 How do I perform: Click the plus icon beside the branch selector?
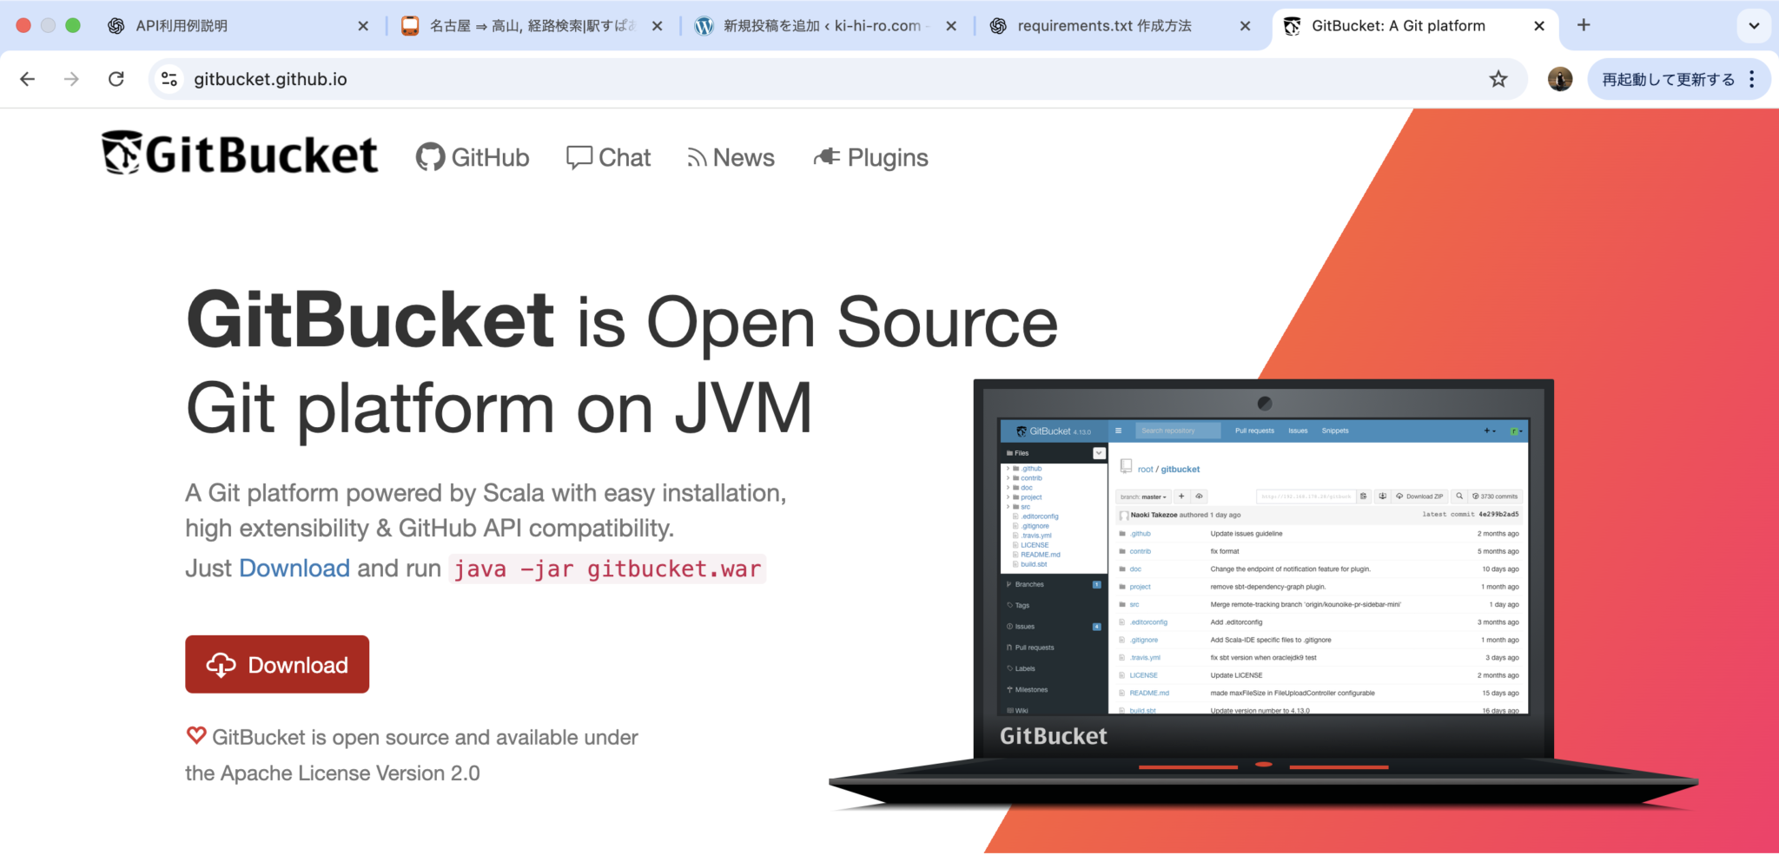coord(1181,496)
